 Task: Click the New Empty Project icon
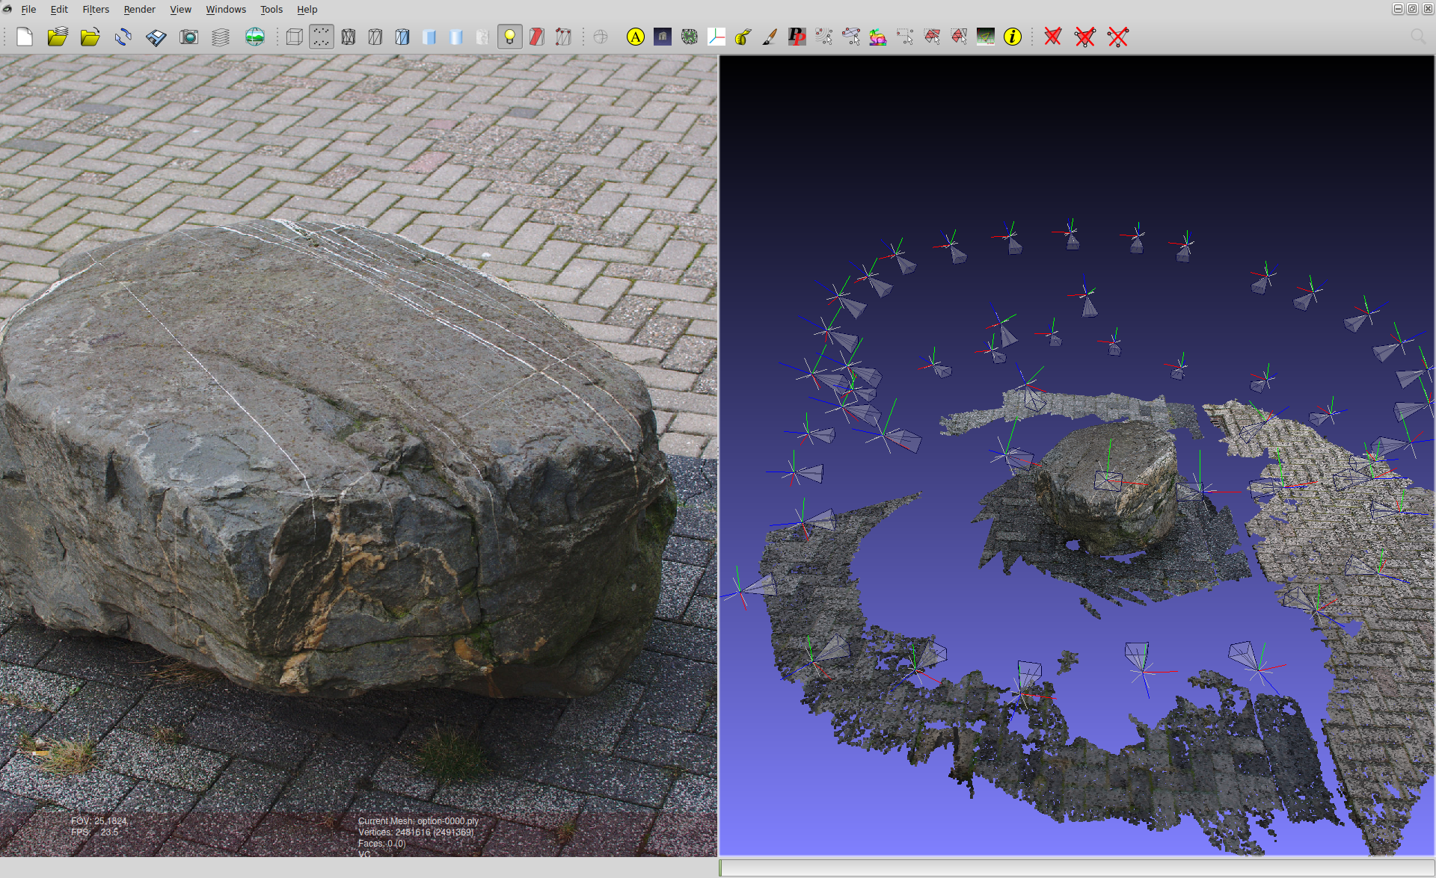click(25, 37)
